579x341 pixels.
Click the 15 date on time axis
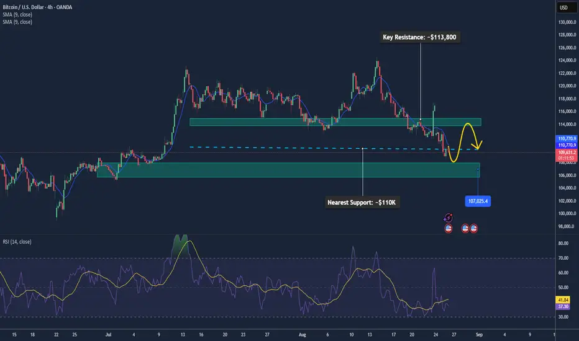14,335
